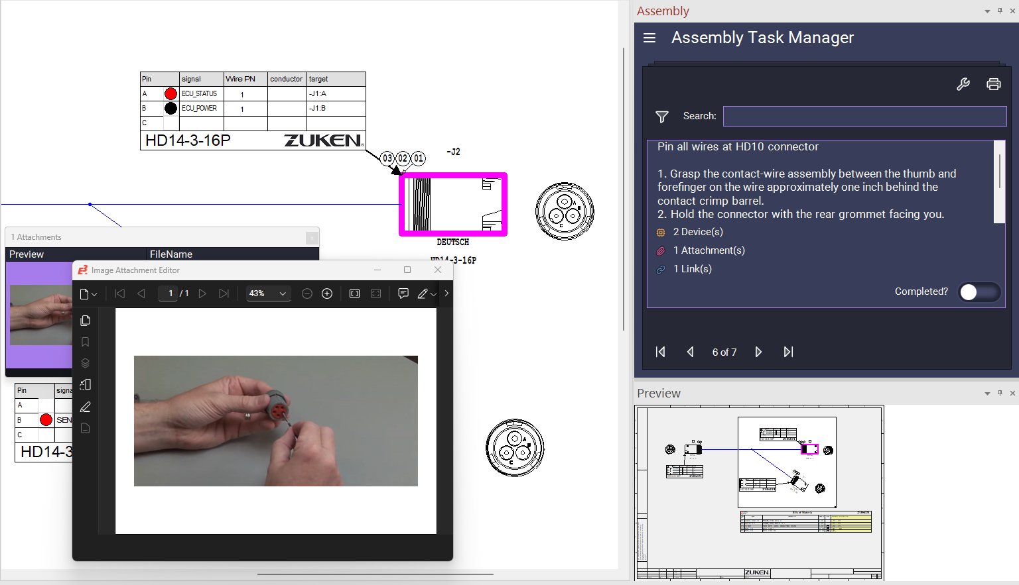Go to the next assembly task

(x=758, y=352)
